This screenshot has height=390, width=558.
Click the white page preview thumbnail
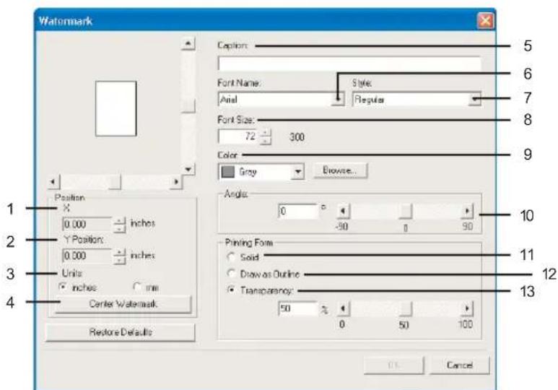pos(115,108)
